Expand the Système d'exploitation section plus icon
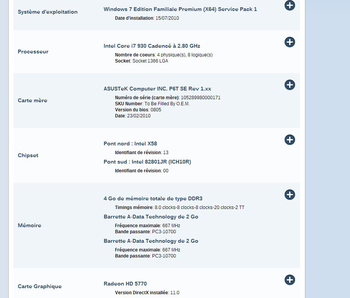Image resolution: width=350 pixels, height=298 pixels. 290,5
